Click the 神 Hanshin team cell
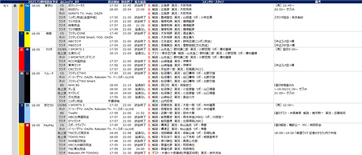This screenshot has width=362, height=155. point(27,39)
